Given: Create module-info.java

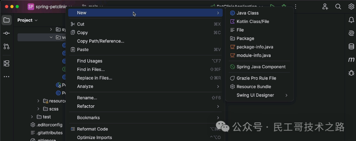Looking at the screenshot, I should coord(259,55).
